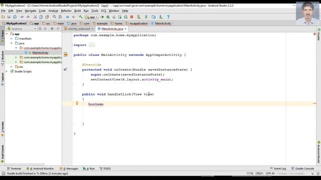This screenshot has height=180, width=321.
Task: Expand the res folder arrow
Action: coord(12,66)
